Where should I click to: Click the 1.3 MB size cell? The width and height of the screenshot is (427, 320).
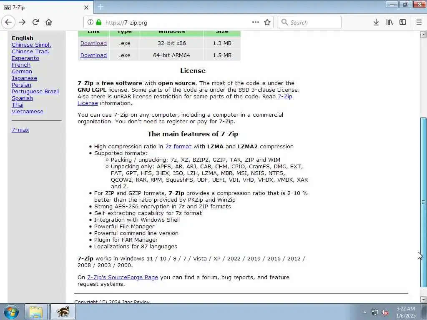coord(222,43)
